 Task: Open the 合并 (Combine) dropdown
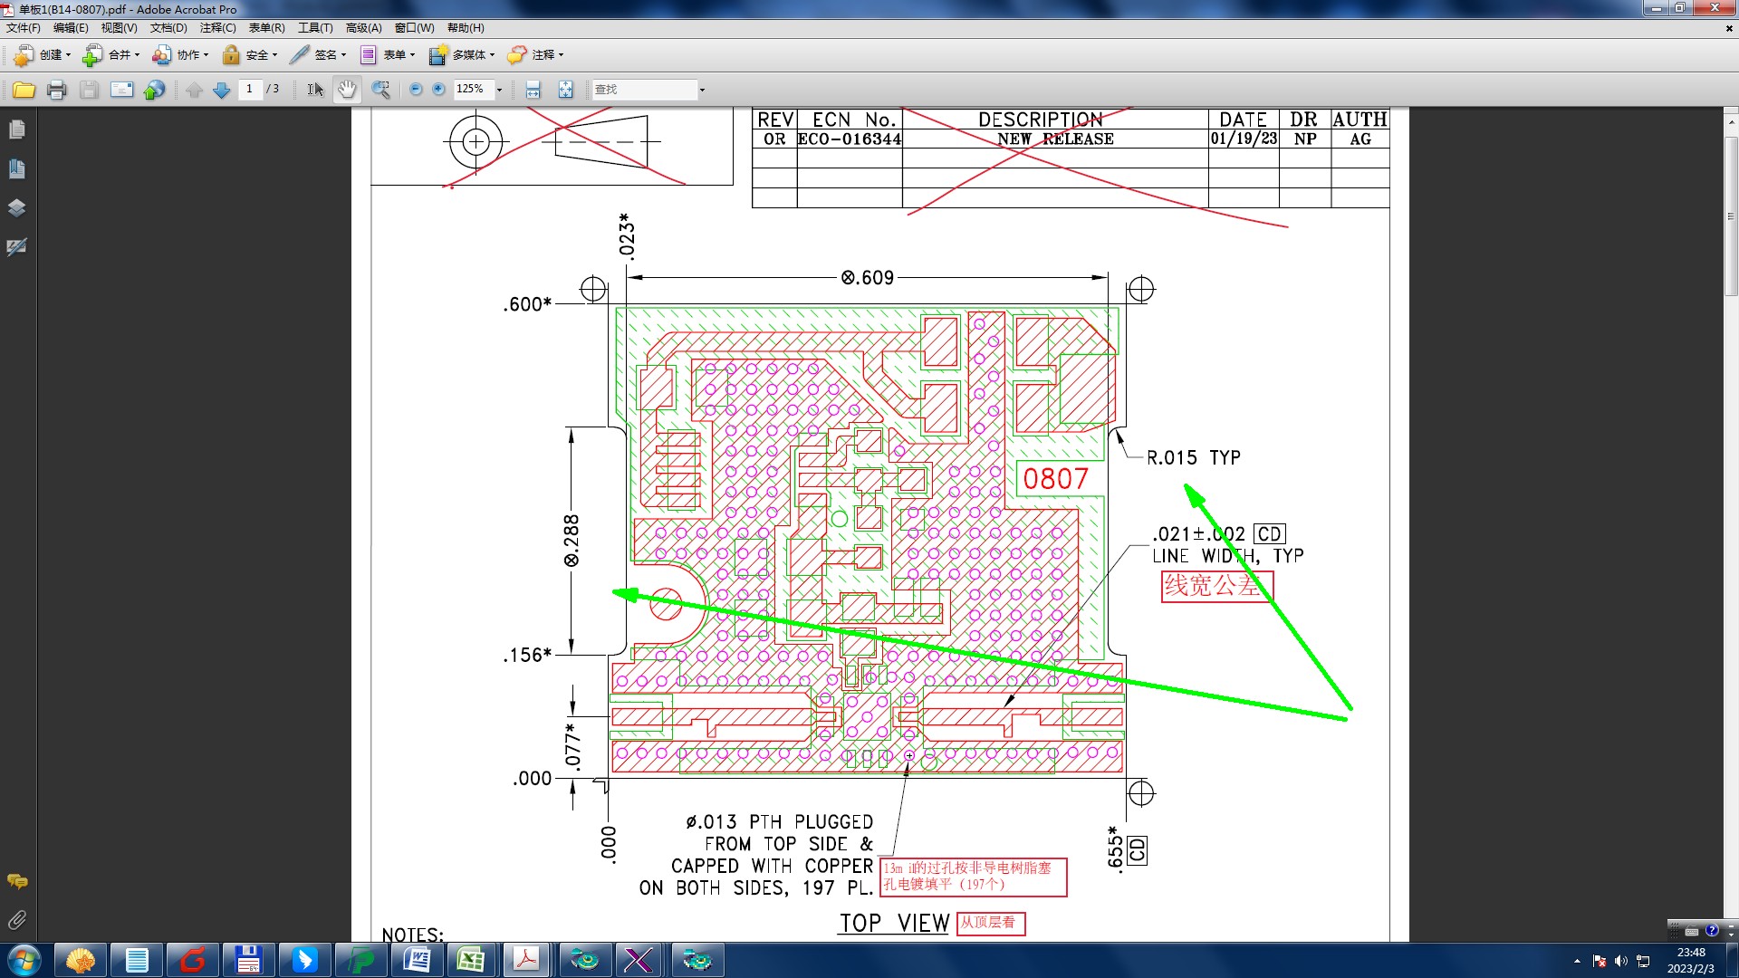coord(110,55)
